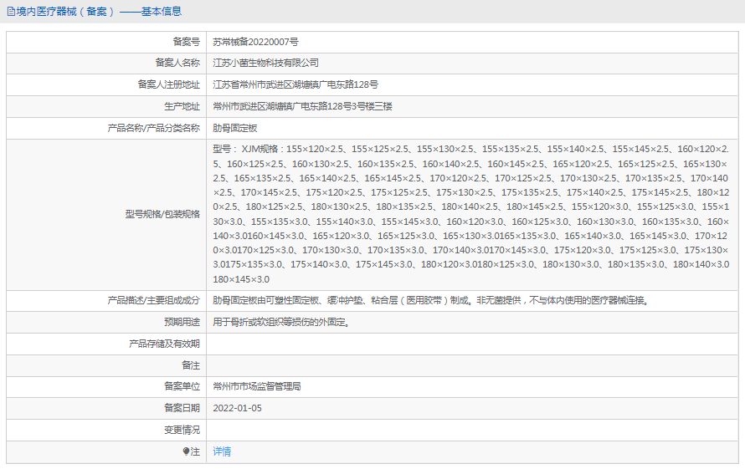Select the address 江苏省常州市武进区湖塘镇广电东路128号
745x469 pixels.
tap(295, 84)
